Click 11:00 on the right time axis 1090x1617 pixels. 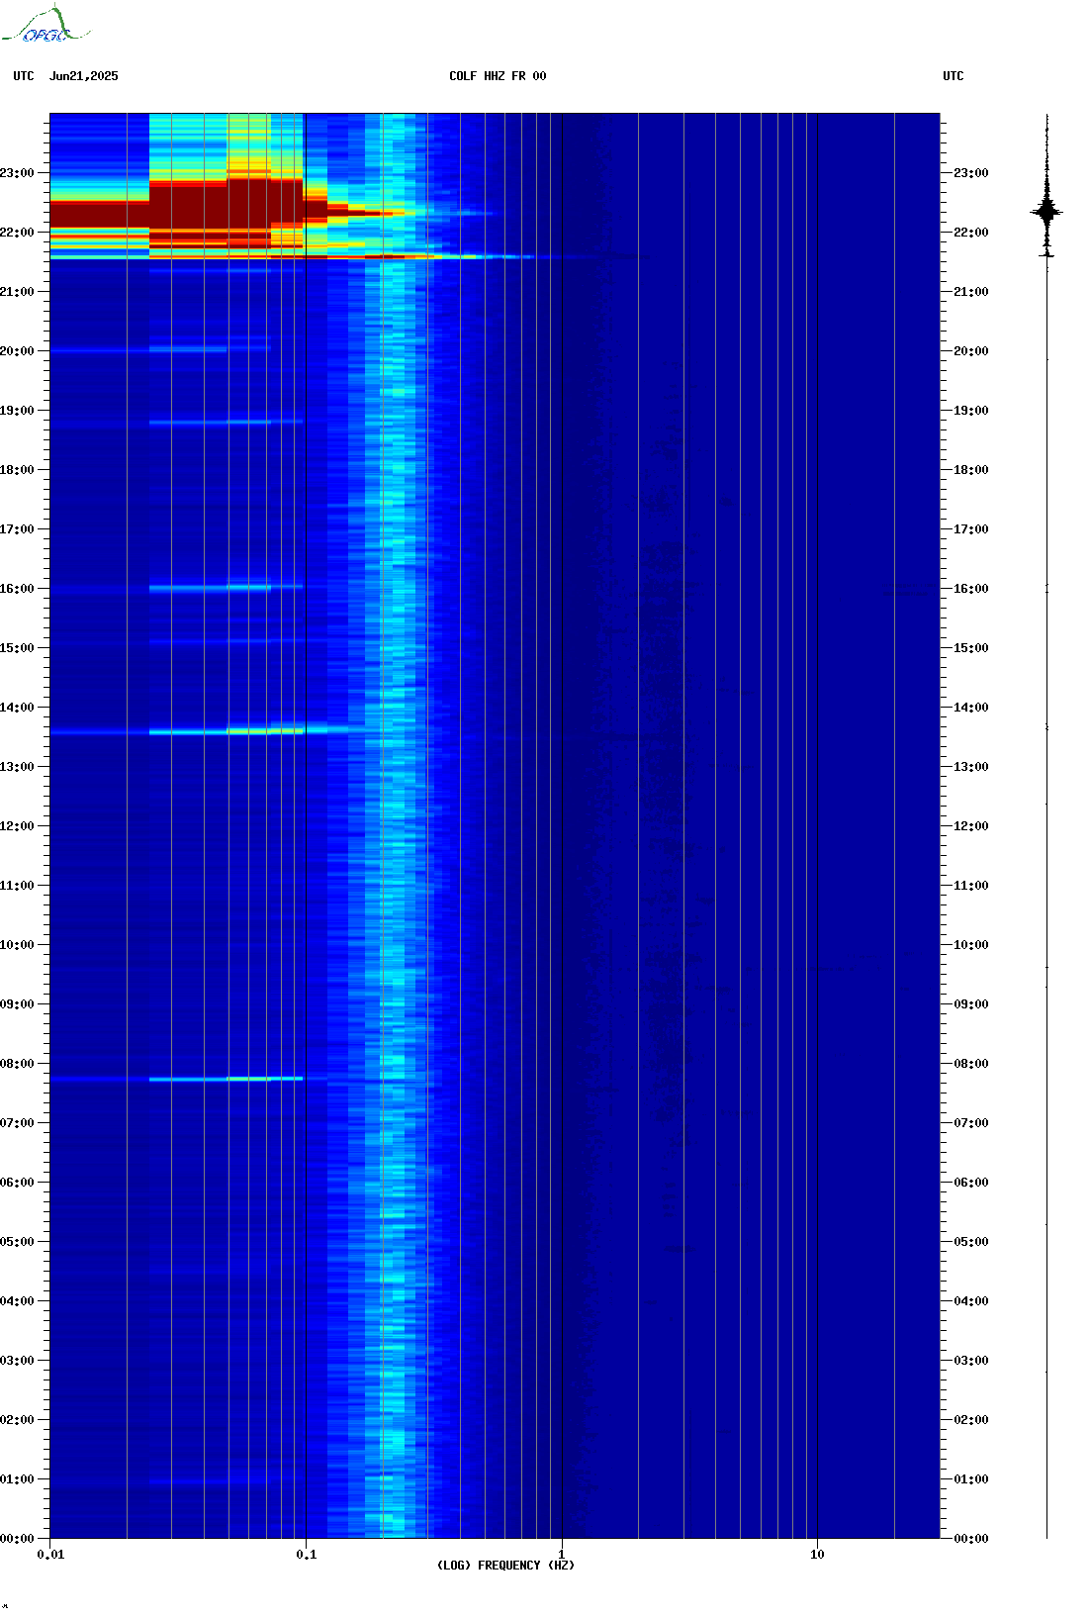970,886
